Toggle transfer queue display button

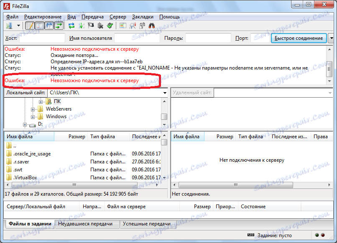point(59,26)
